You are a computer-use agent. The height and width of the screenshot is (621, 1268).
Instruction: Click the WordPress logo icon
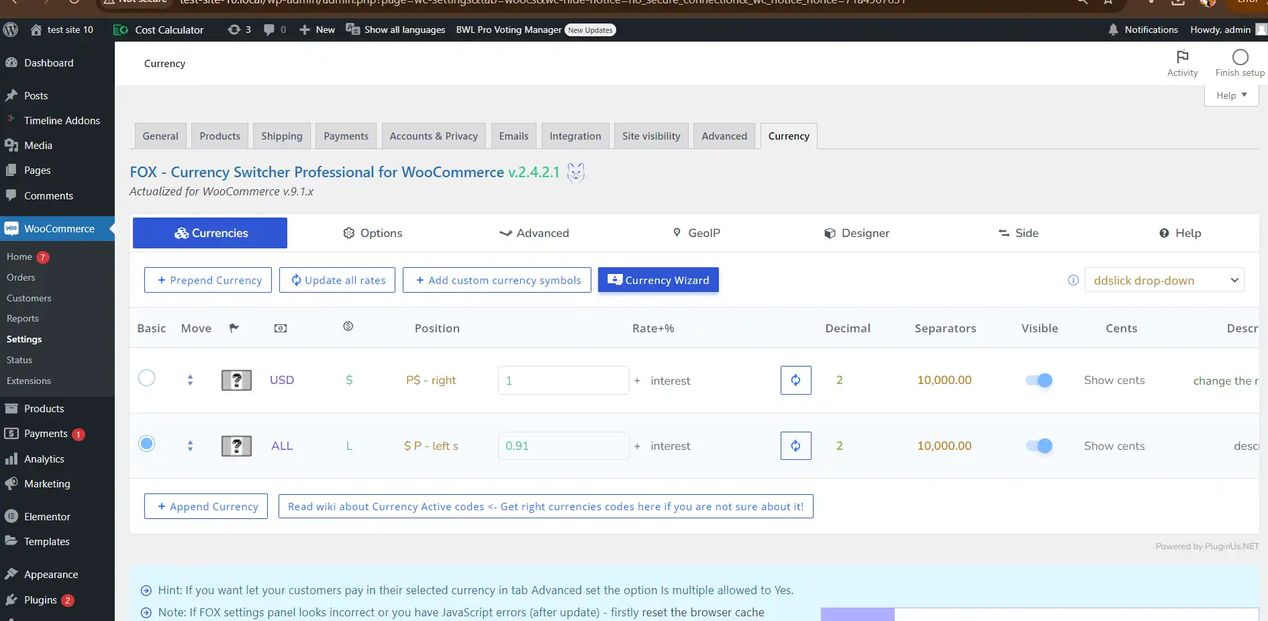[10, 30]
